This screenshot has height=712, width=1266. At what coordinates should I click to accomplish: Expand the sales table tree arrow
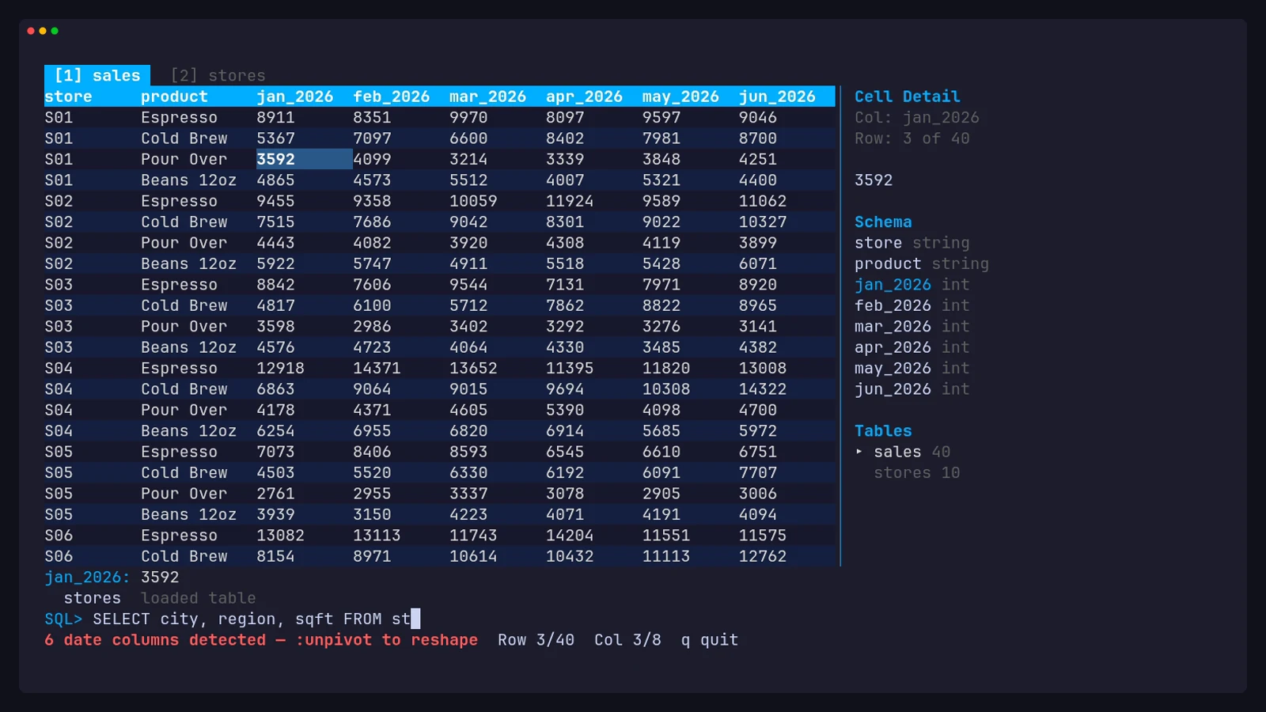[859, 452]
